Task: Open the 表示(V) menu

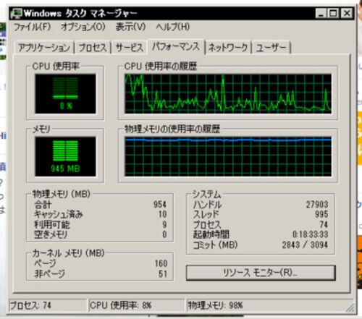Action: pyautogui.click(x=130, y=27)
